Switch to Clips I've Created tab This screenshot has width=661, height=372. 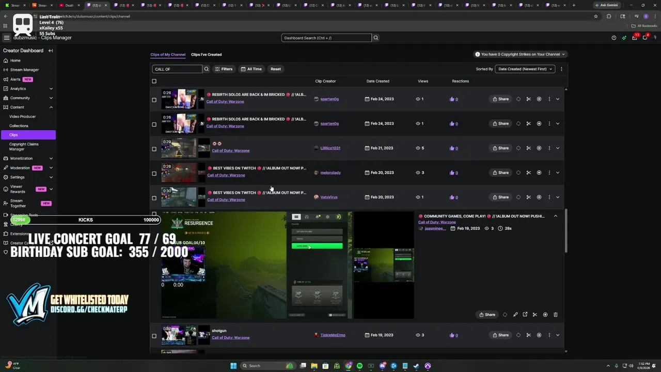click(x=206, y=54)
